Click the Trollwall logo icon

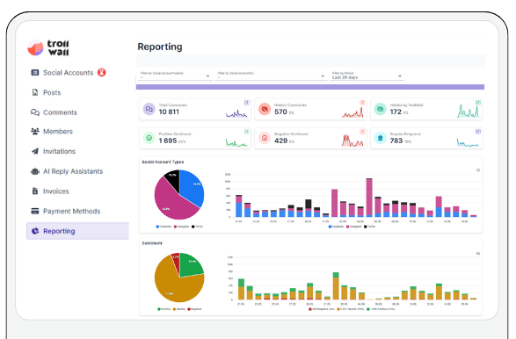click(35, 47)
